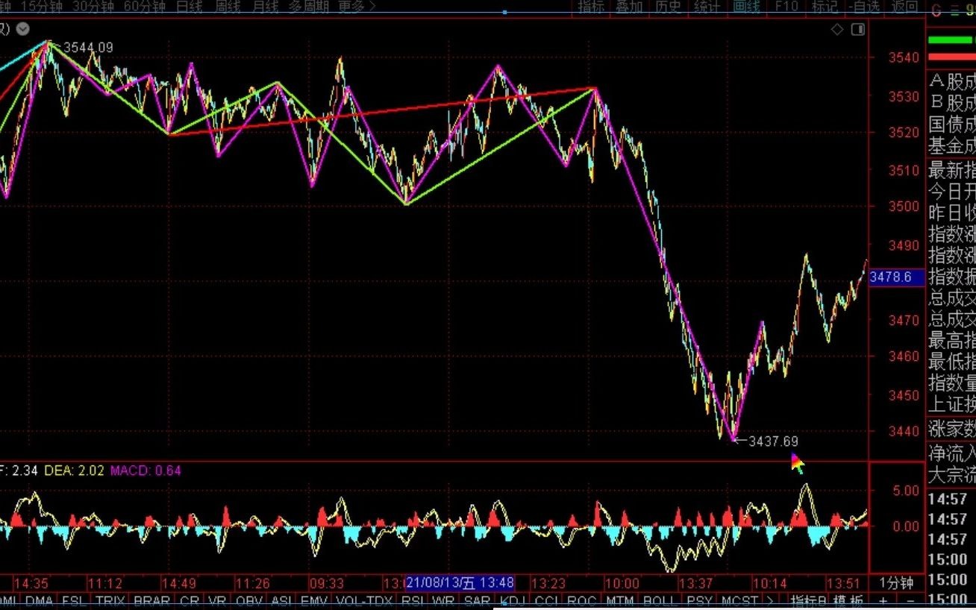Select the A股成 row in side panel

[x=951, y=82]
